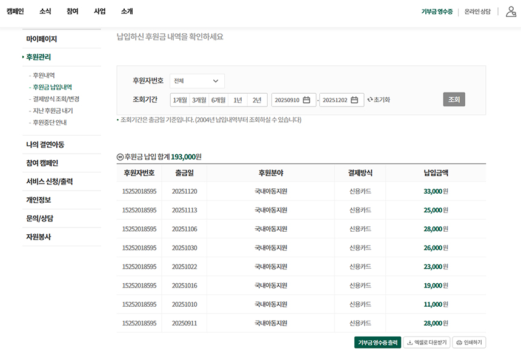
Task: Select the 6개월 period option
Action: (x=219, y=100)
